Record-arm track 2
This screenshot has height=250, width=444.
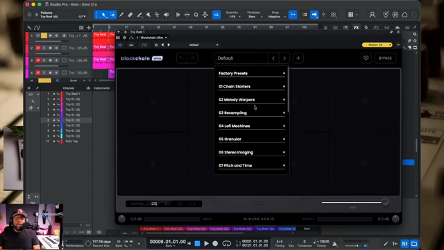pos(51,48)
